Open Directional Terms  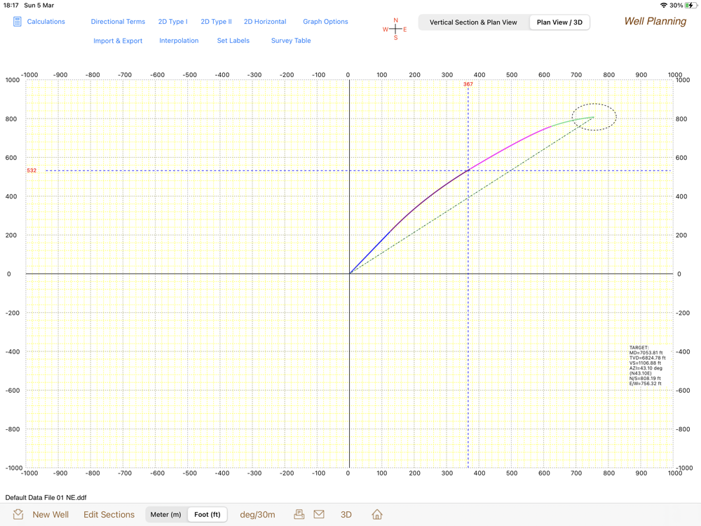point(118,22)
